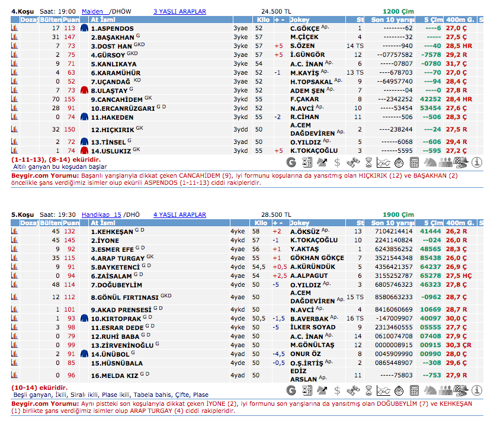Click jockey K.TOKAÇOĞLU in 2.İYONE row
Screen dimensions: 497x423
tap(314, 241)
